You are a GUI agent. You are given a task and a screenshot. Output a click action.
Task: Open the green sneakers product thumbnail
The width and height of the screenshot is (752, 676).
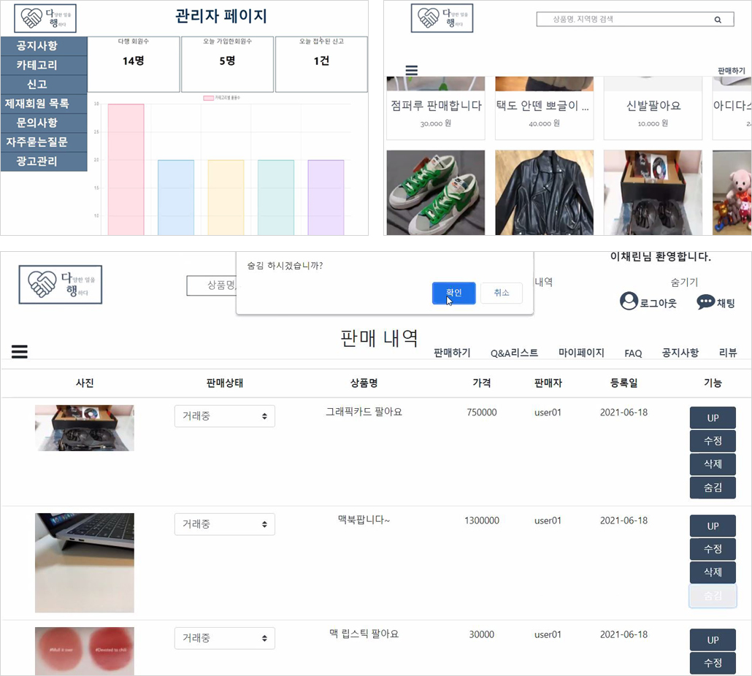click(x=435, y=192)
